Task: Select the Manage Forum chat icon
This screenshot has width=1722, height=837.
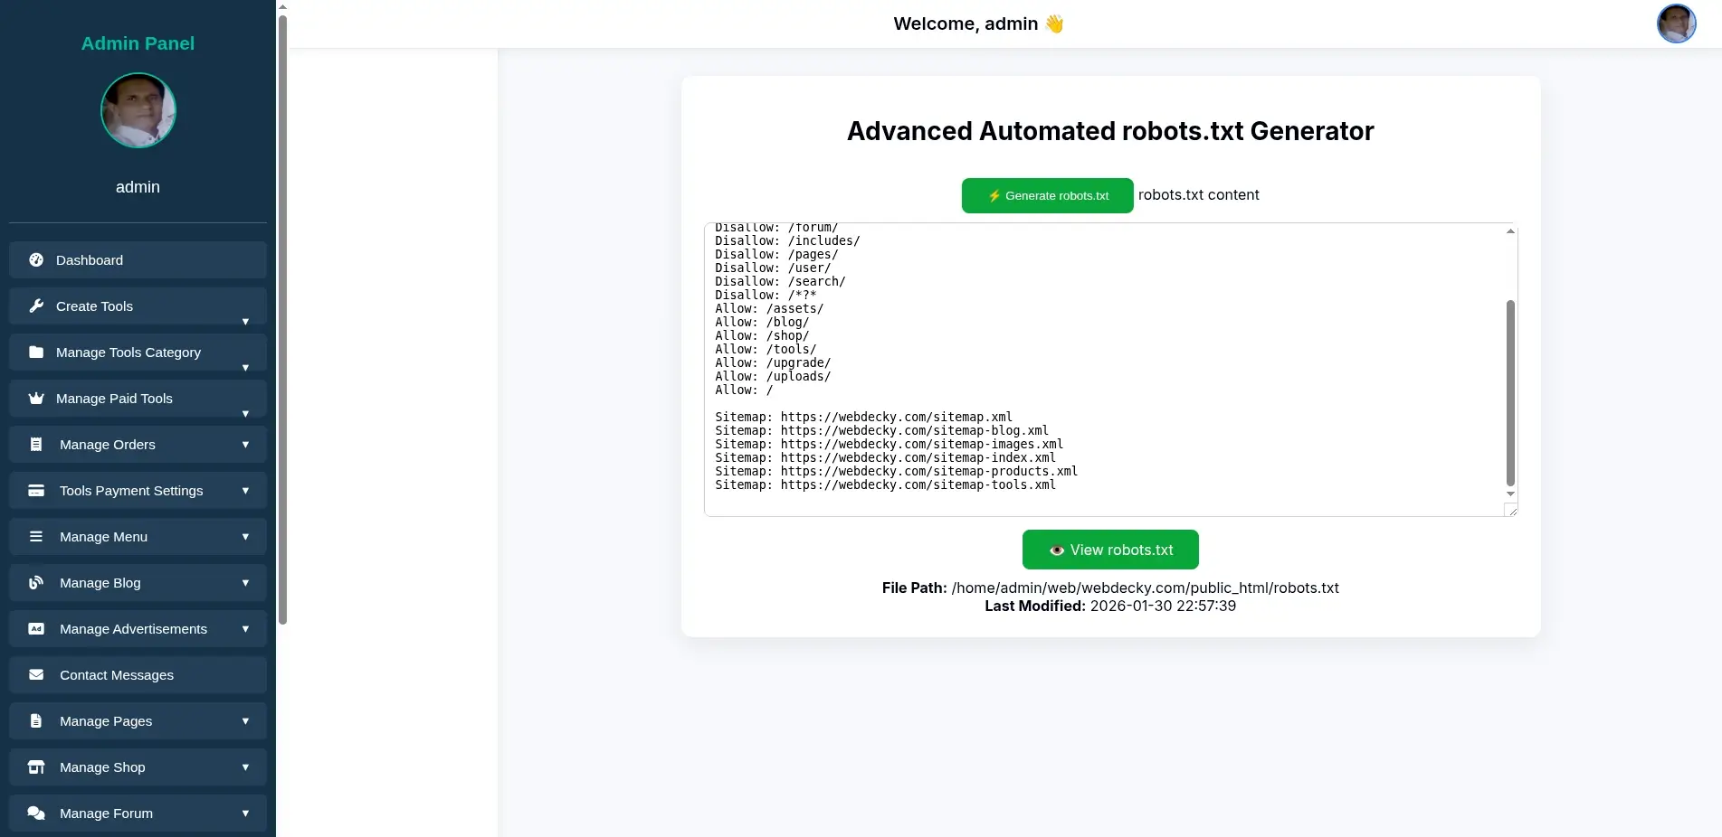Action: coord(36,813)
